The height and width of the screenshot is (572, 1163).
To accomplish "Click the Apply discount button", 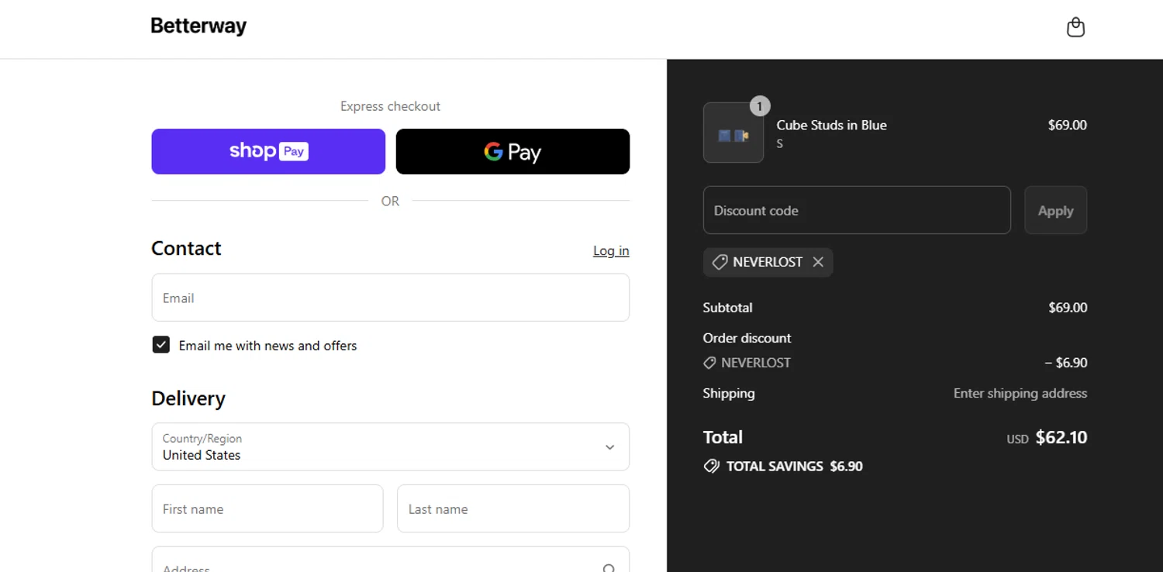I will 1056,210.
